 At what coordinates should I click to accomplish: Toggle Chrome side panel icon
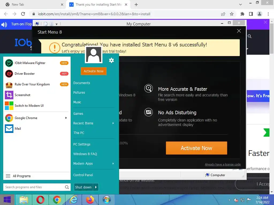(251, 14)
